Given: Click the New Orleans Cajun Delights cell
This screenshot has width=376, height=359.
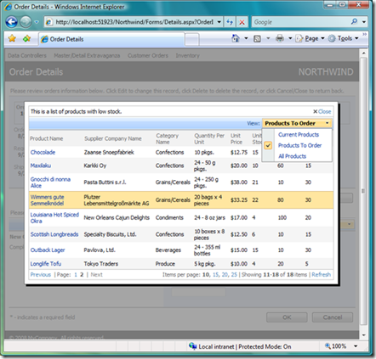Looking at the screenshot, I should click(117, 218).
